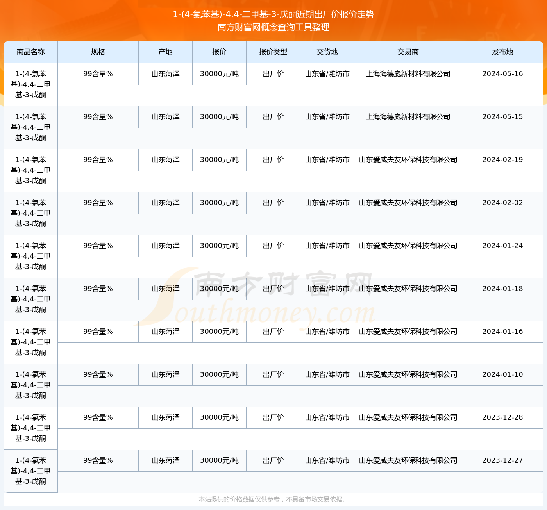Image resolution: width=547 pixels, height=510 pixels.
Task: Select the date 2024-05-16
Action: 502,74
